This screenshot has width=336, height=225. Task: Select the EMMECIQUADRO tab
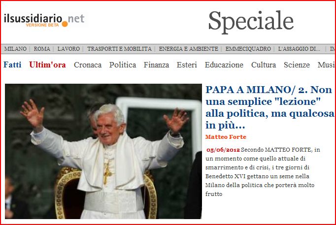pos(248,49)
